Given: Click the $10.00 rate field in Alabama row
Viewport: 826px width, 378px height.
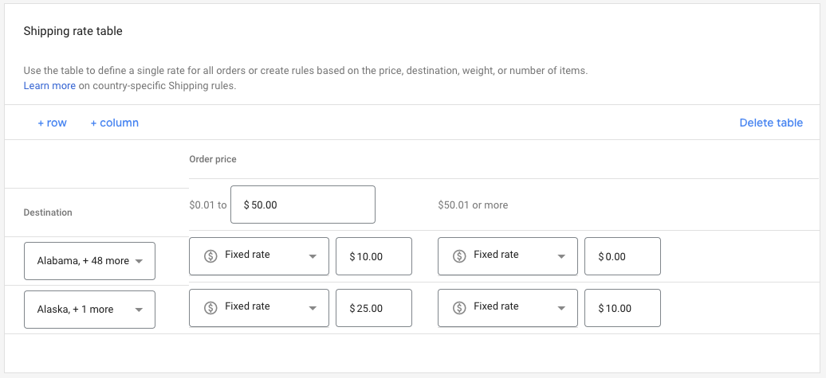Looking at the screenshot, I should (x=373, y=256).
